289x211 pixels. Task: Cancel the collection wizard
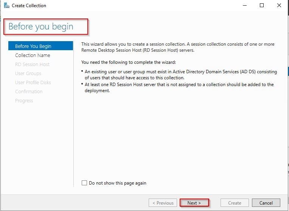point(266,203)
